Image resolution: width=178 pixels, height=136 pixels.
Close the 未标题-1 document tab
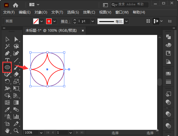pyautogui.click(x=83, y=30)
